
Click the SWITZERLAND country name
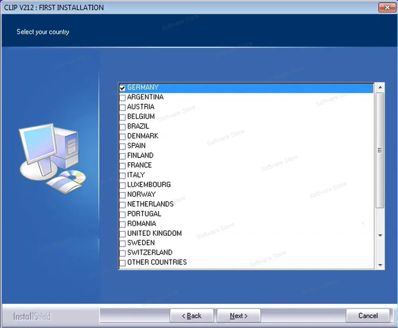tap(150, 252)
